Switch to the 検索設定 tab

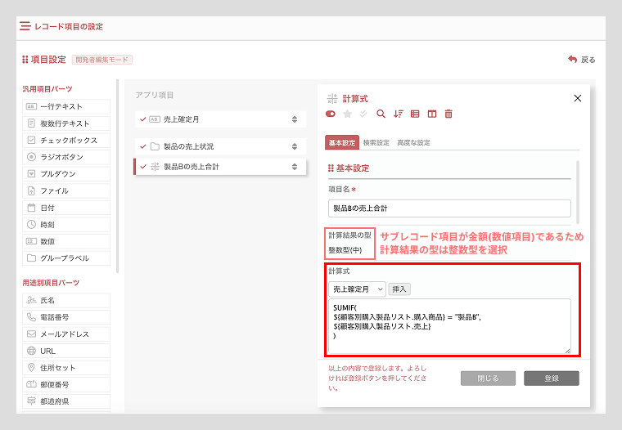376,142
